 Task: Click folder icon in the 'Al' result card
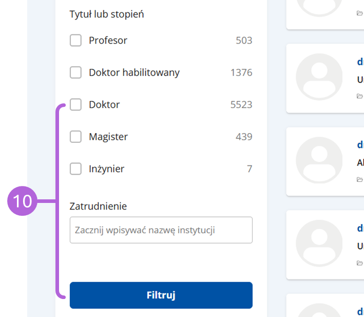[359, 179]
